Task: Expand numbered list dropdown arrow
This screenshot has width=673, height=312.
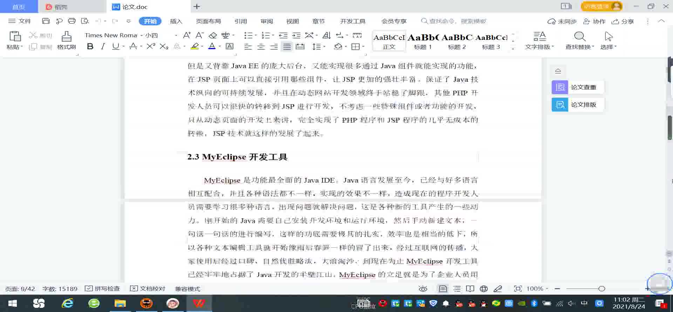Action: [x=273, y=35]
